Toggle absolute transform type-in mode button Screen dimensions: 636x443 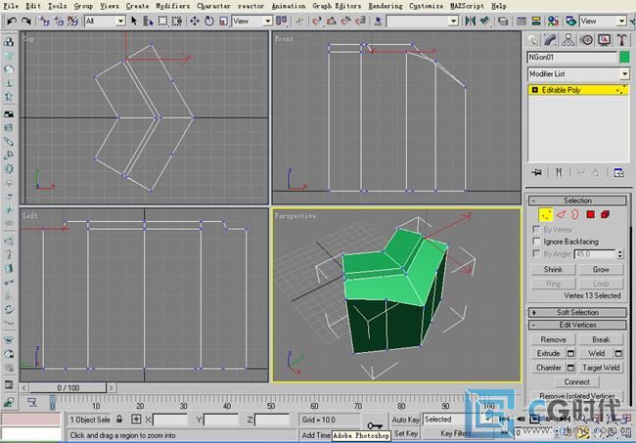coord(136,420)
